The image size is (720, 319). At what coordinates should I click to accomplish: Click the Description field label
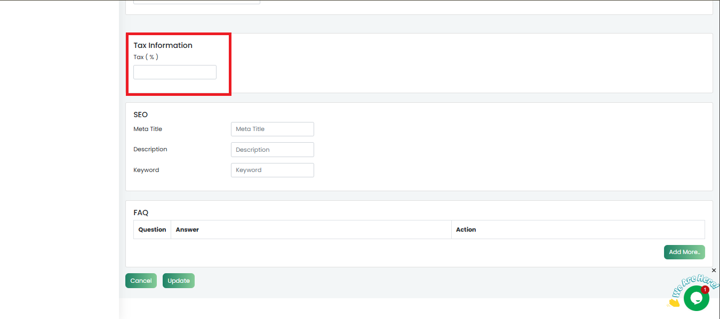[x=150, y=149]
